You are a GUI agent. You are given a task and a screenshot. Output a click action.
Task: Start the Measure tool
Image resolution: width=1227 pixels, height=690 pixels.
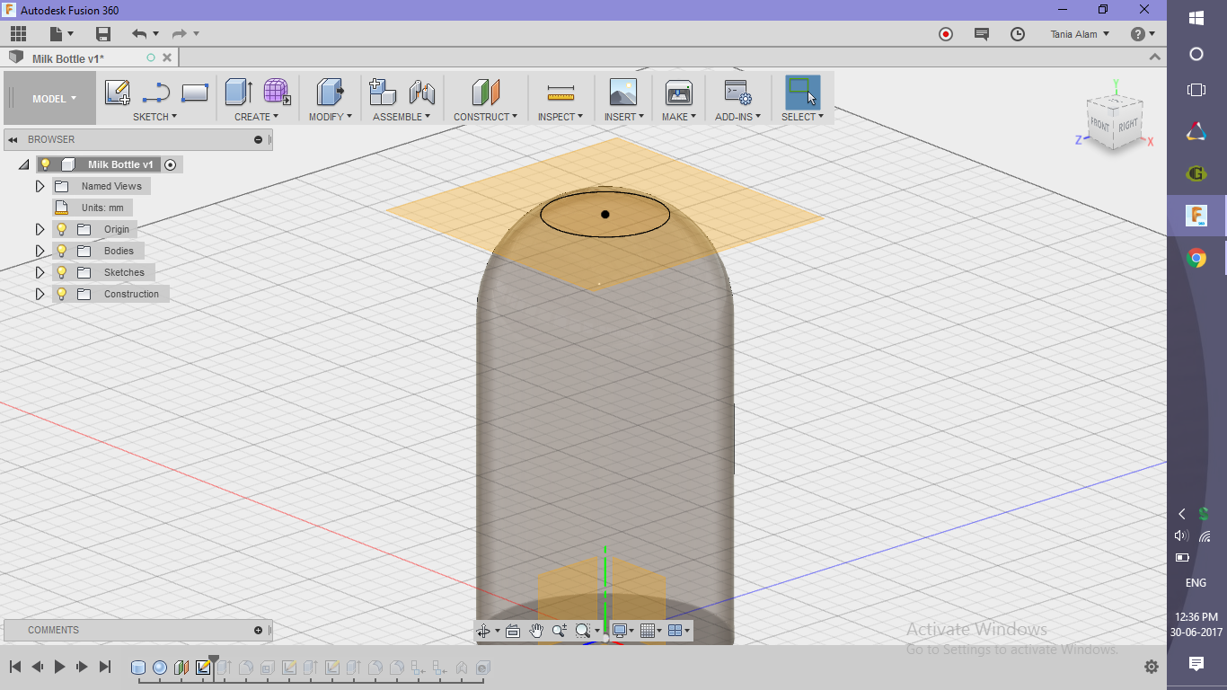pos(561,93)
